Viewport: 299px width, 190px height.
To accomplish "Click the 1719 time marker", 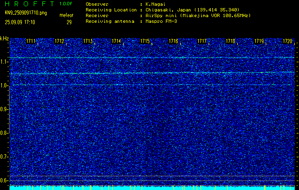I will tap(259, 41).
